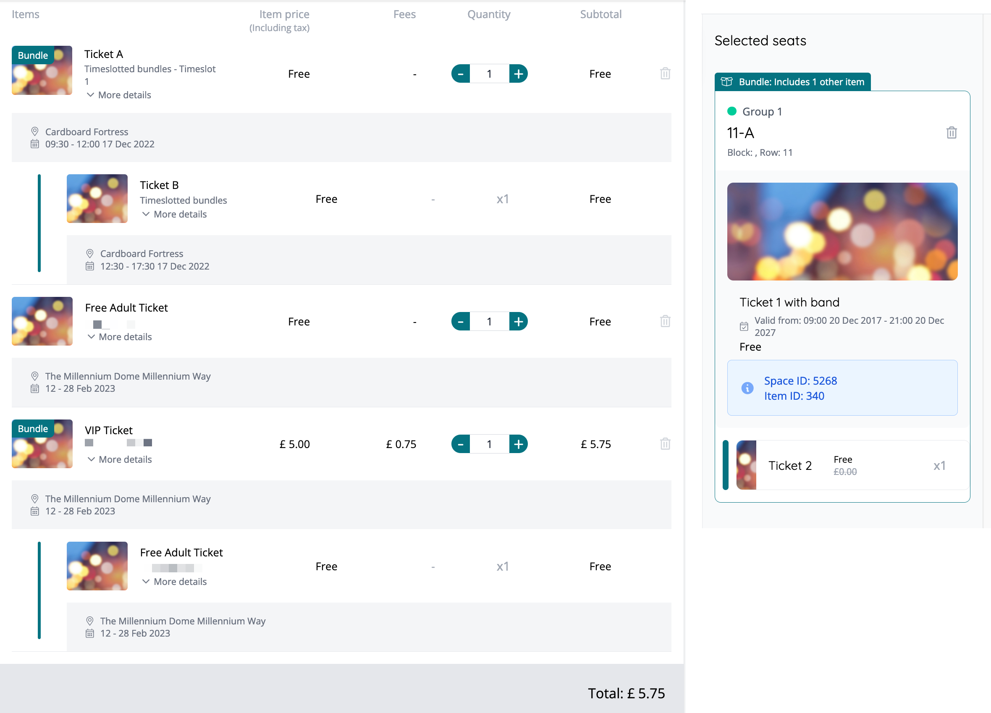Click the bundle box icon in seat header

726,82
